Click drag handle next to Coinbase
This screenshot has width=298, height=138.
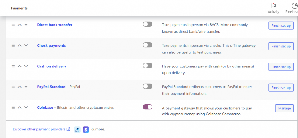click(x=13, y=107)
